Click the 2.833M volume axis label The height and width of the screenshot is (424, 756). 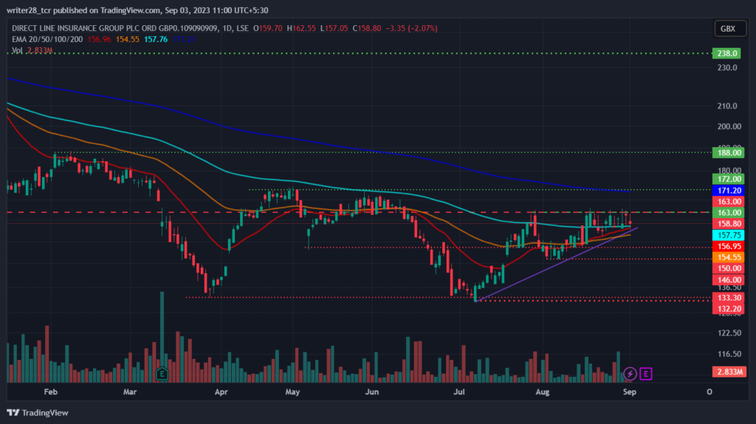click(729, 372)
